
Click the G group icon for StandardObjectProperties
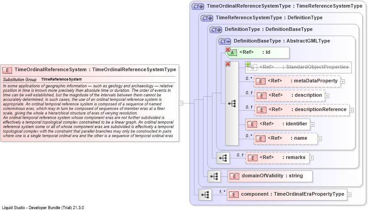pyautogui.click(x=253, y=68)
